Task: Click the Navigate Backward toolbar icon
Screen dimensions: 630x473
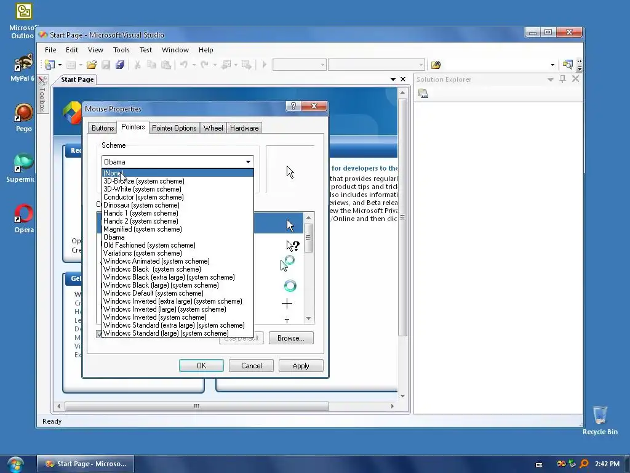Action: tap(226, 65)
